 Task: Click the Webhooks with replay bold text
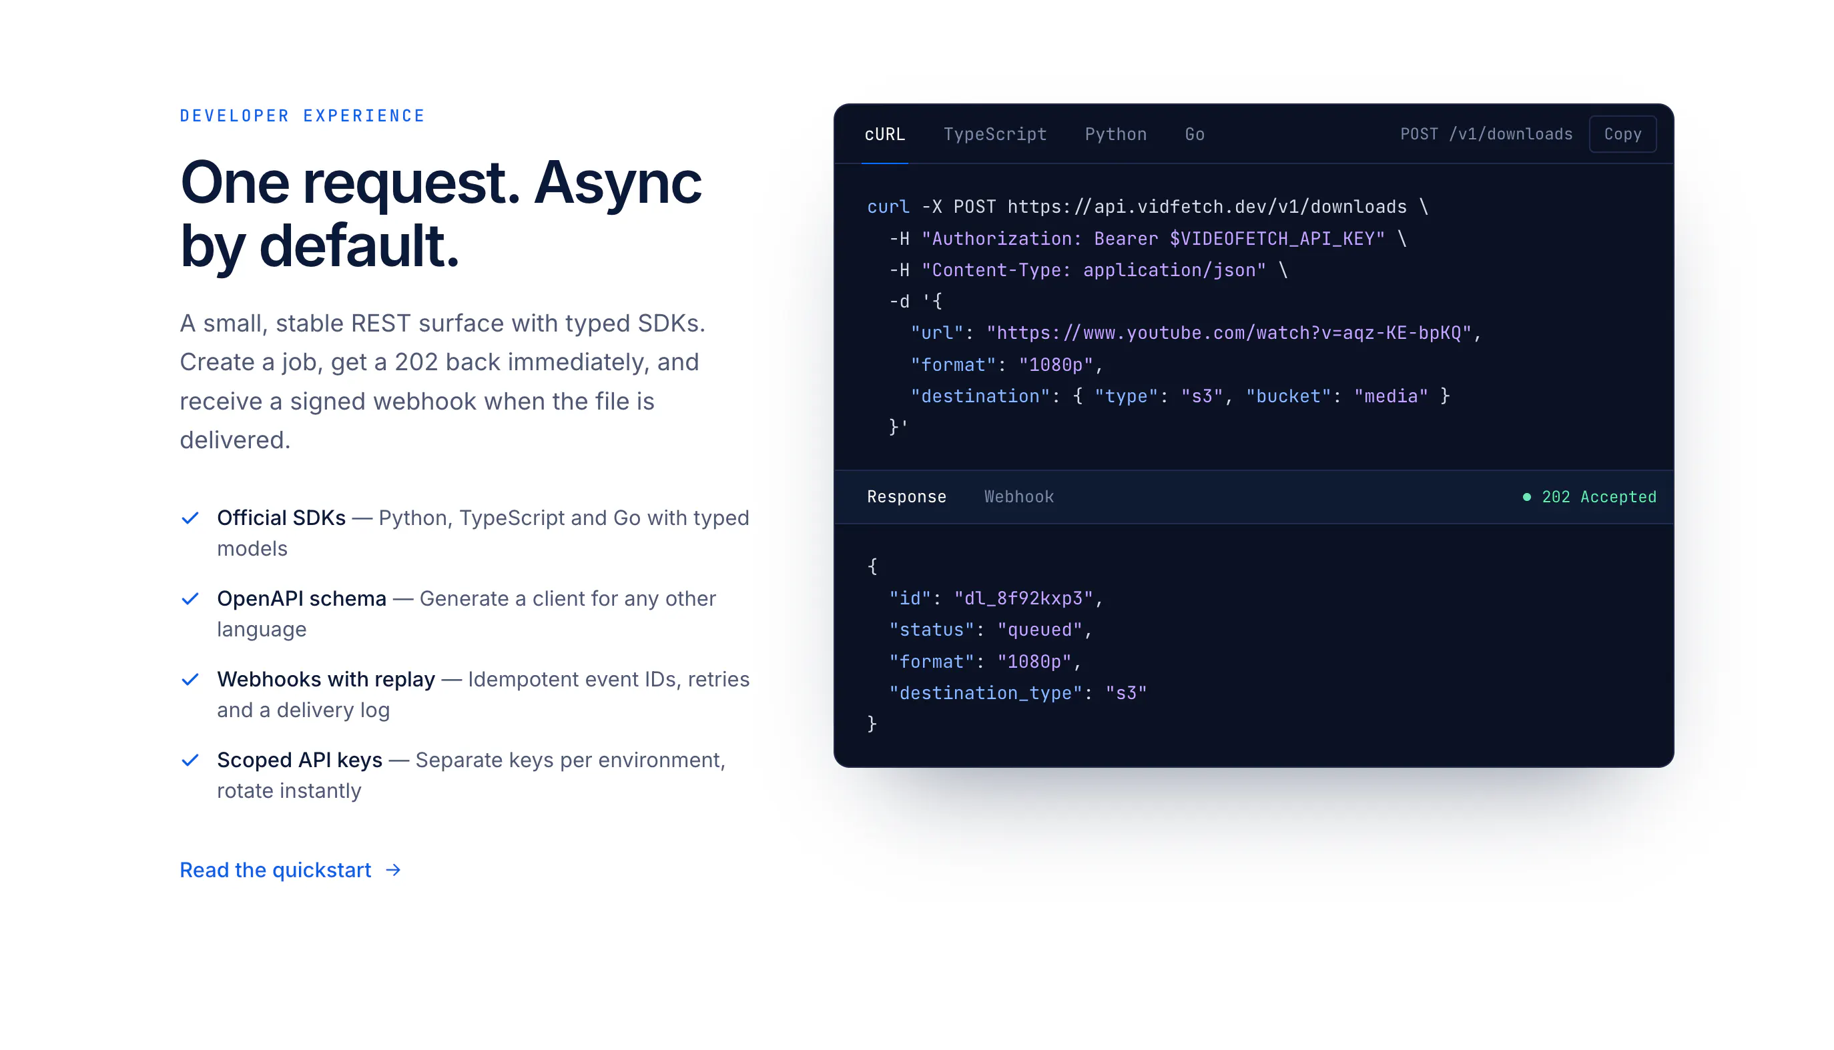pyautogui.click(x=326, y=679)
